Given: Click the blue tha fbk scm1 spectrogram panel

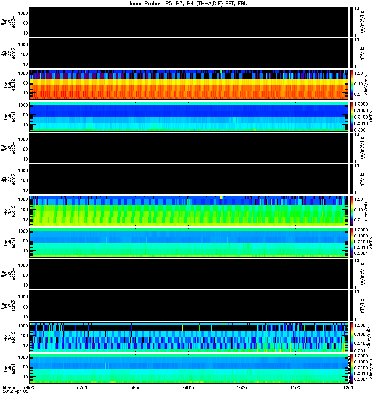Looking at the screenshot, I should point(189,117).
